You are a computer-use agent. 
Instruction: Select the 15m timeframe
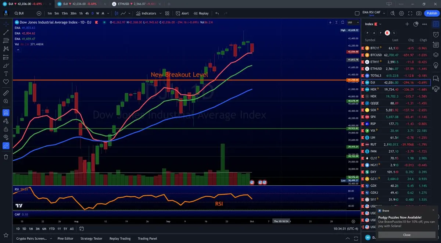pyautogui.click(x=64, y=13)
